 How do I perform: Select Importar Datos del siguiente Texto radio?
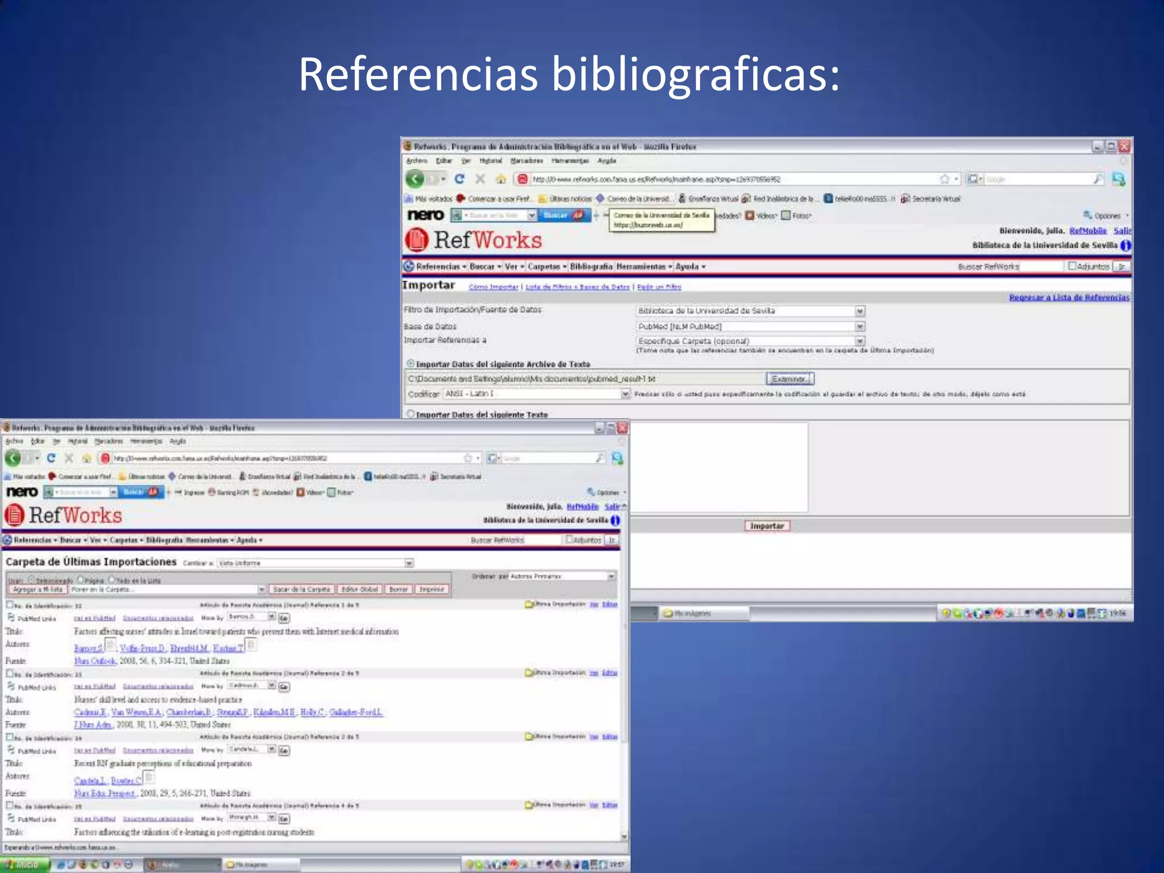point(410,414)
